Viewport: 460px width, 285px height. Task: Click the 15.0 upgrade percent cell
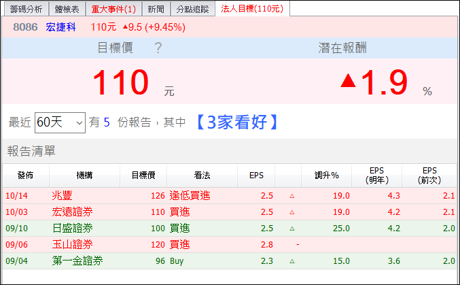point(341,261)
